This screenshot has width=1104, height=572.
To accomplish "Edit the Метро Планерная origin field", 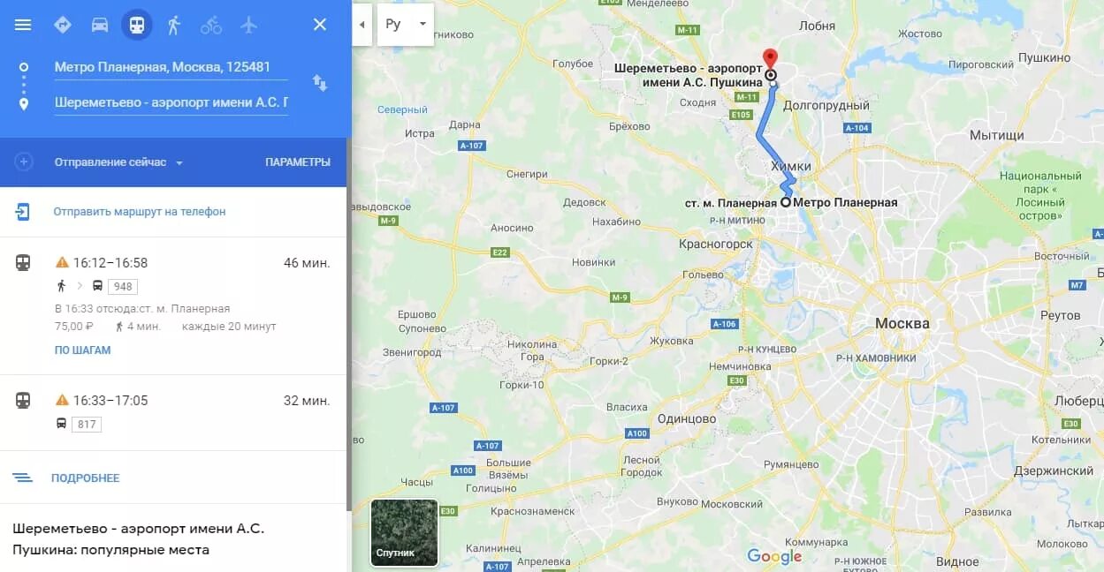I will 171,67.
